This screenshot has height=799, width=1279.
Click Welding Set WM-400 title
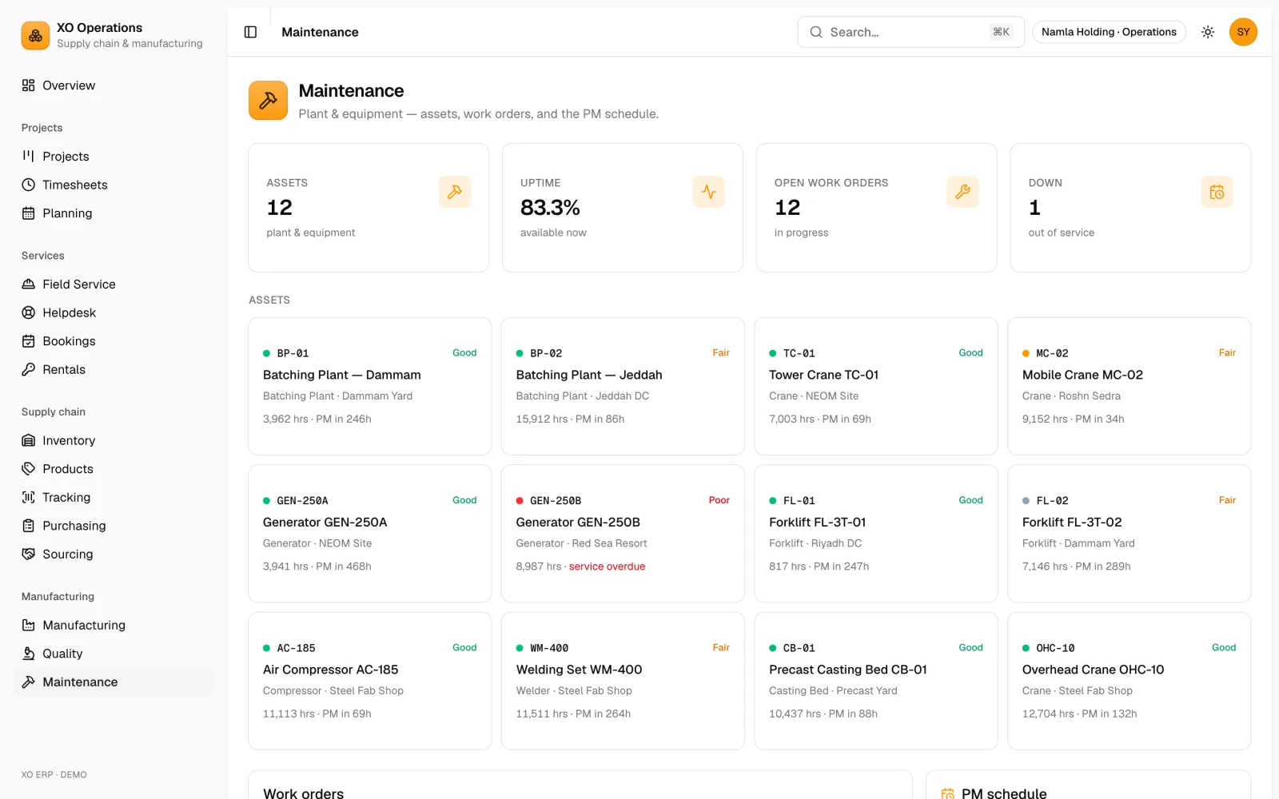(x=579, y=670)
